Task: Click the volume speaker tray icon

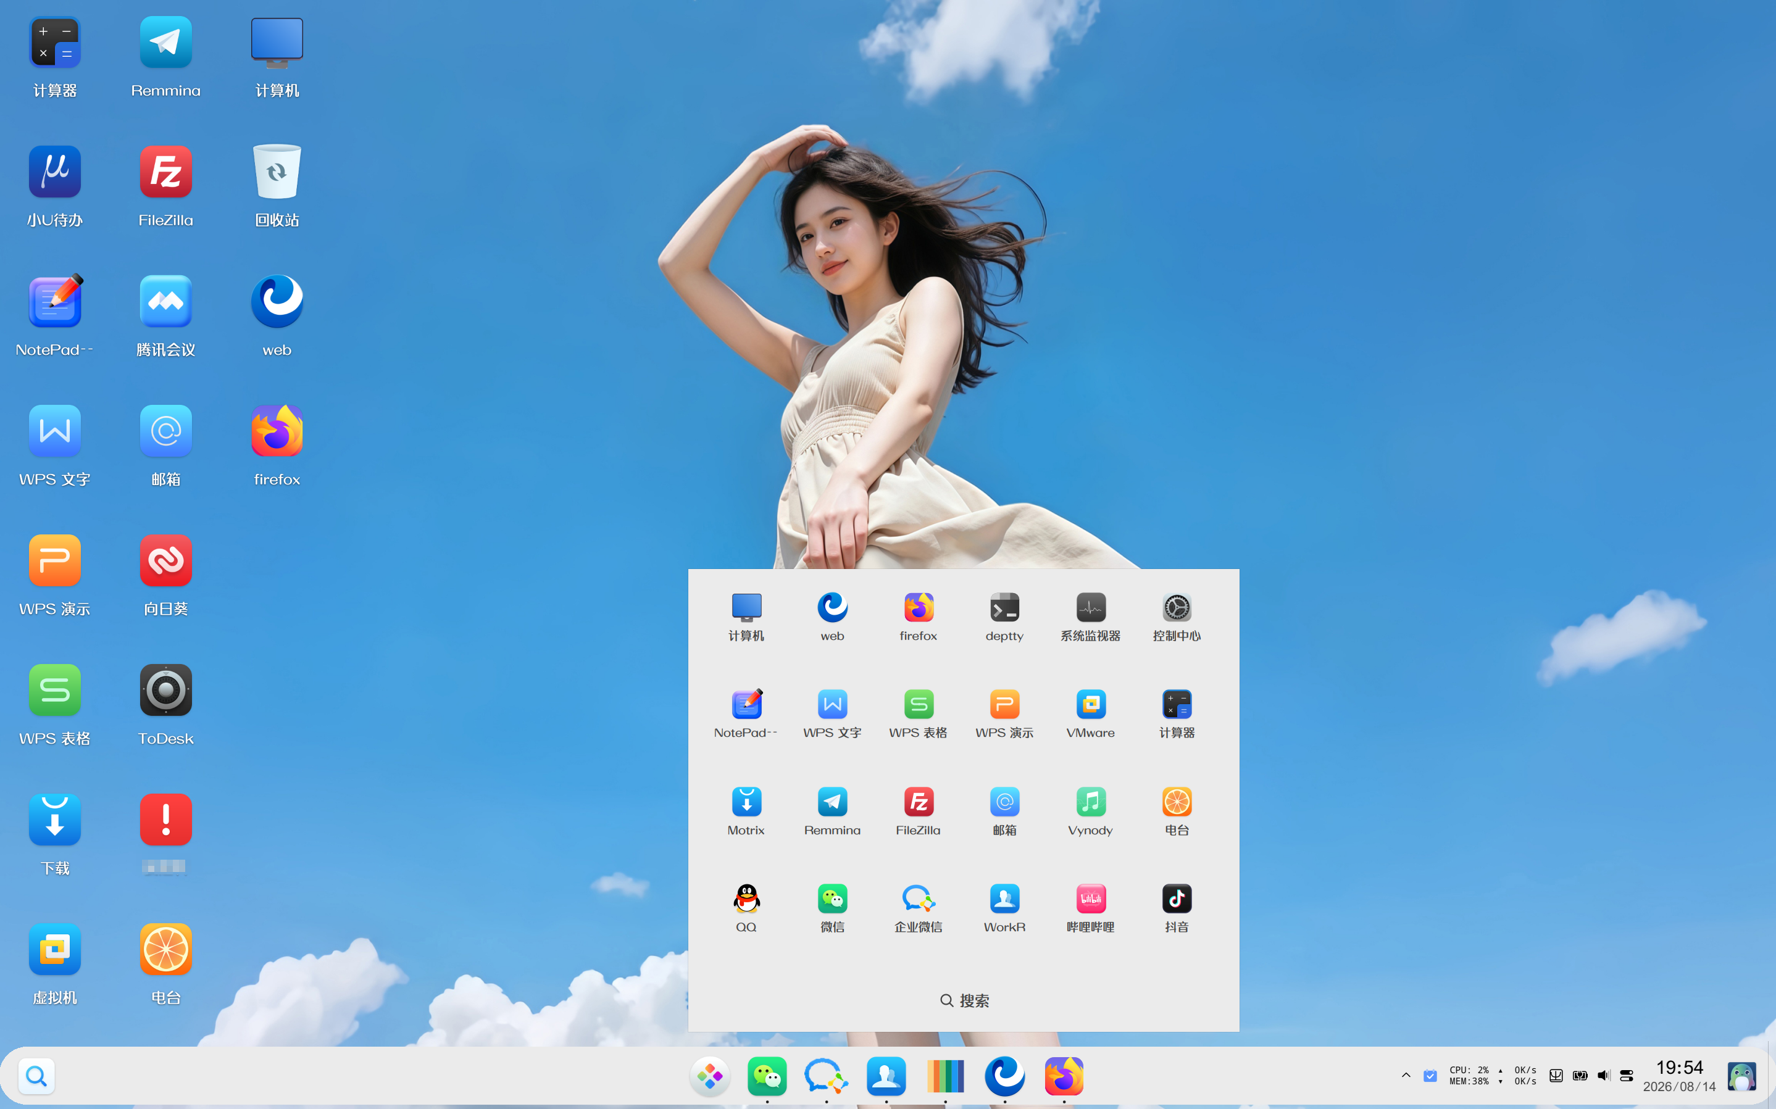Action: (x=1604, y=1076)
